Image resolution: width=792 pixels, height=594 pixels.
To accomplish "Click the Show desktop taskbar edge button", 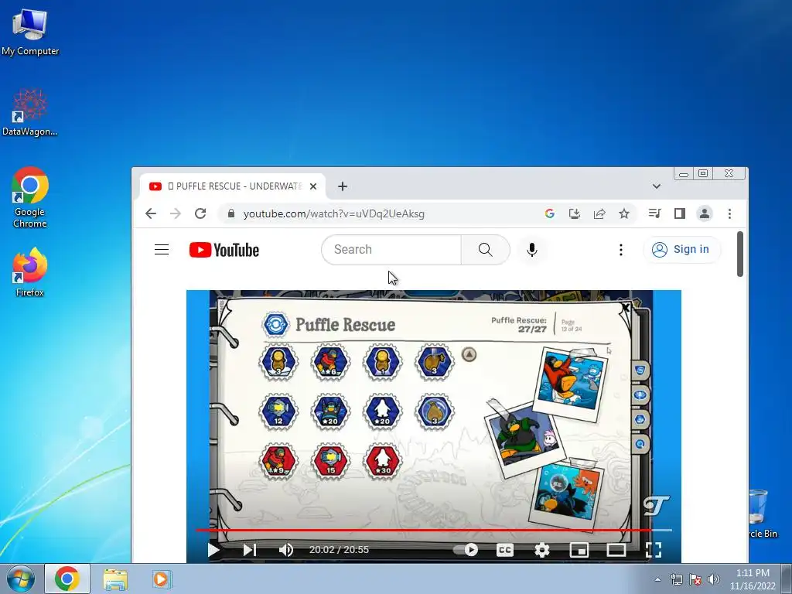I will click(787, 579).
